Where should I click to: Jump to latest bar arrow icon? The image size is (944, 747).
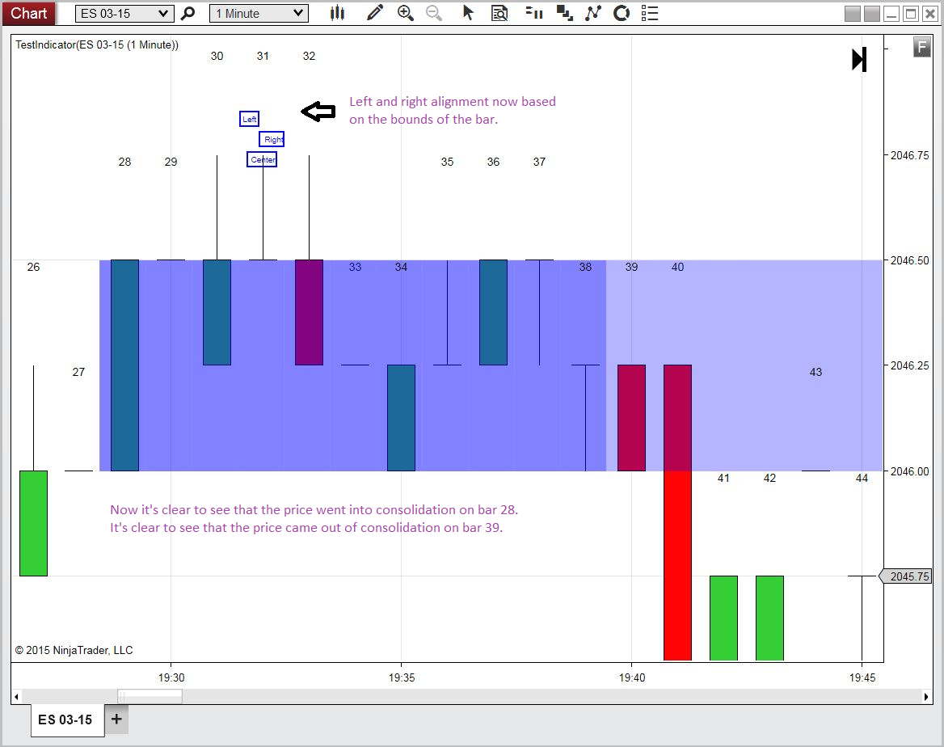click(859, 60)
